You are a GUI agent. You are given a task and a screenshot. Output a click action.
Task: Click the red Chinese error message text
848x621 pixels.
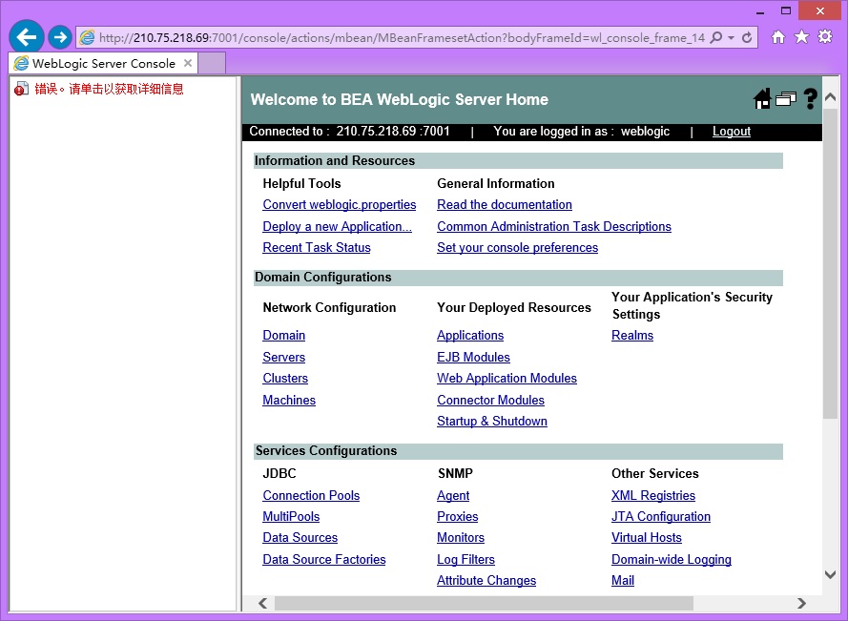(x=110, y=89)
